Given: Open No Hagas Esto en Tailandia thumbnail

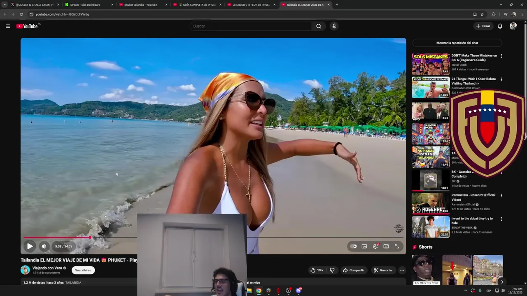Looking at the screenshot, I should [x=431, y=157].
